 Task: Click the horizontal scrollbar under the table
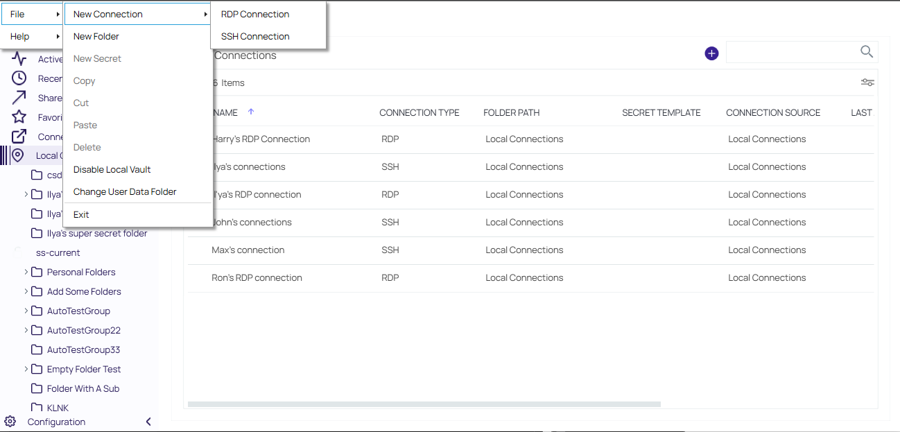point(424,404)
